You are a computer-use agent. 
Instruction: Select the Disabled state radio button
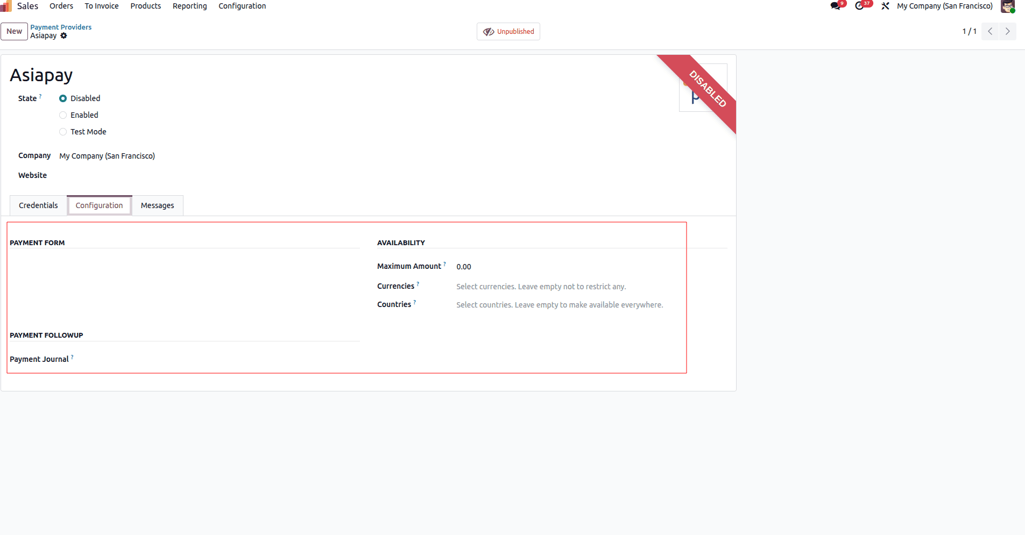pyautogui.click(x=63, y=98)
